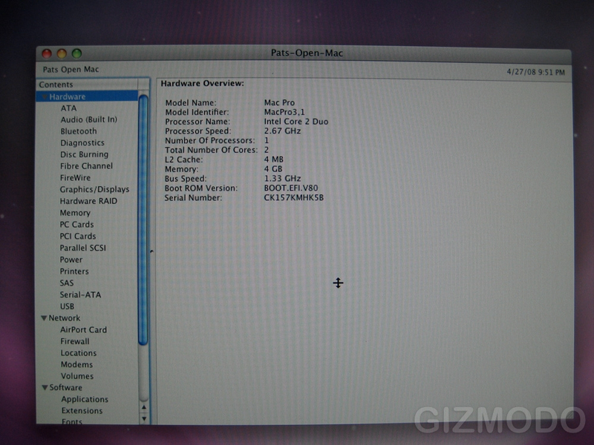The width and height of the screenshot is (594, 445).
Task: Select Modems entry
Action: pos(76,365)
